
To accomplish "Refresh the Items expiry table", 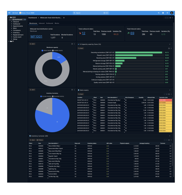I will [169, 94].
